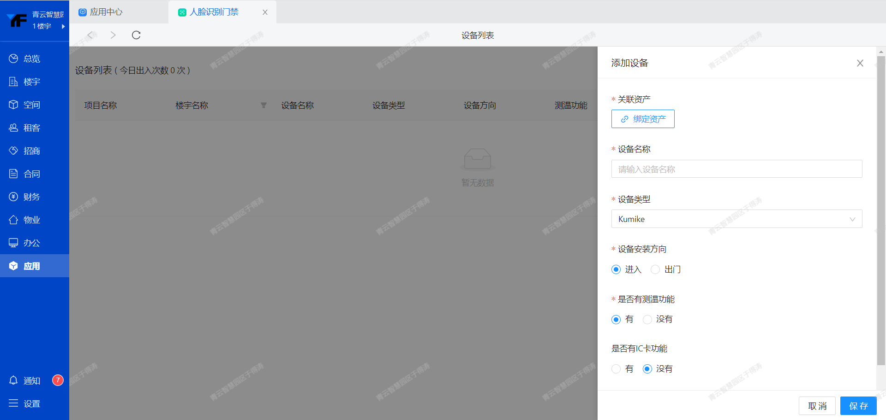Close the 人脸识别门禁 tab
886x420 pixels.
265,12
